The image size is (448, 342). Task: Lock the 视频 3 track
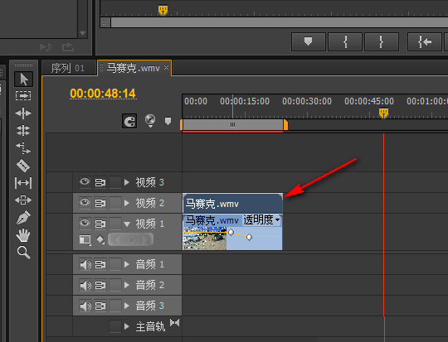tap(115, 182)
